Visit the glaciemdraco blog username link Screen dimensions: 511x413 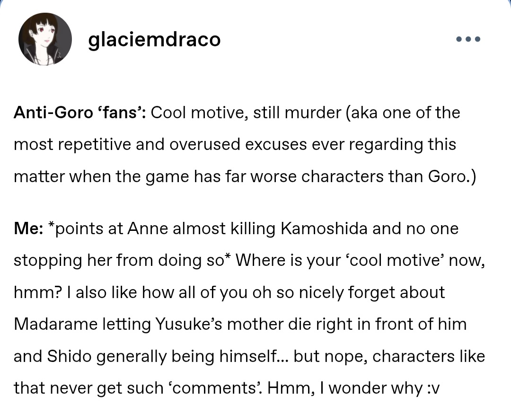[x=154, y=40]
